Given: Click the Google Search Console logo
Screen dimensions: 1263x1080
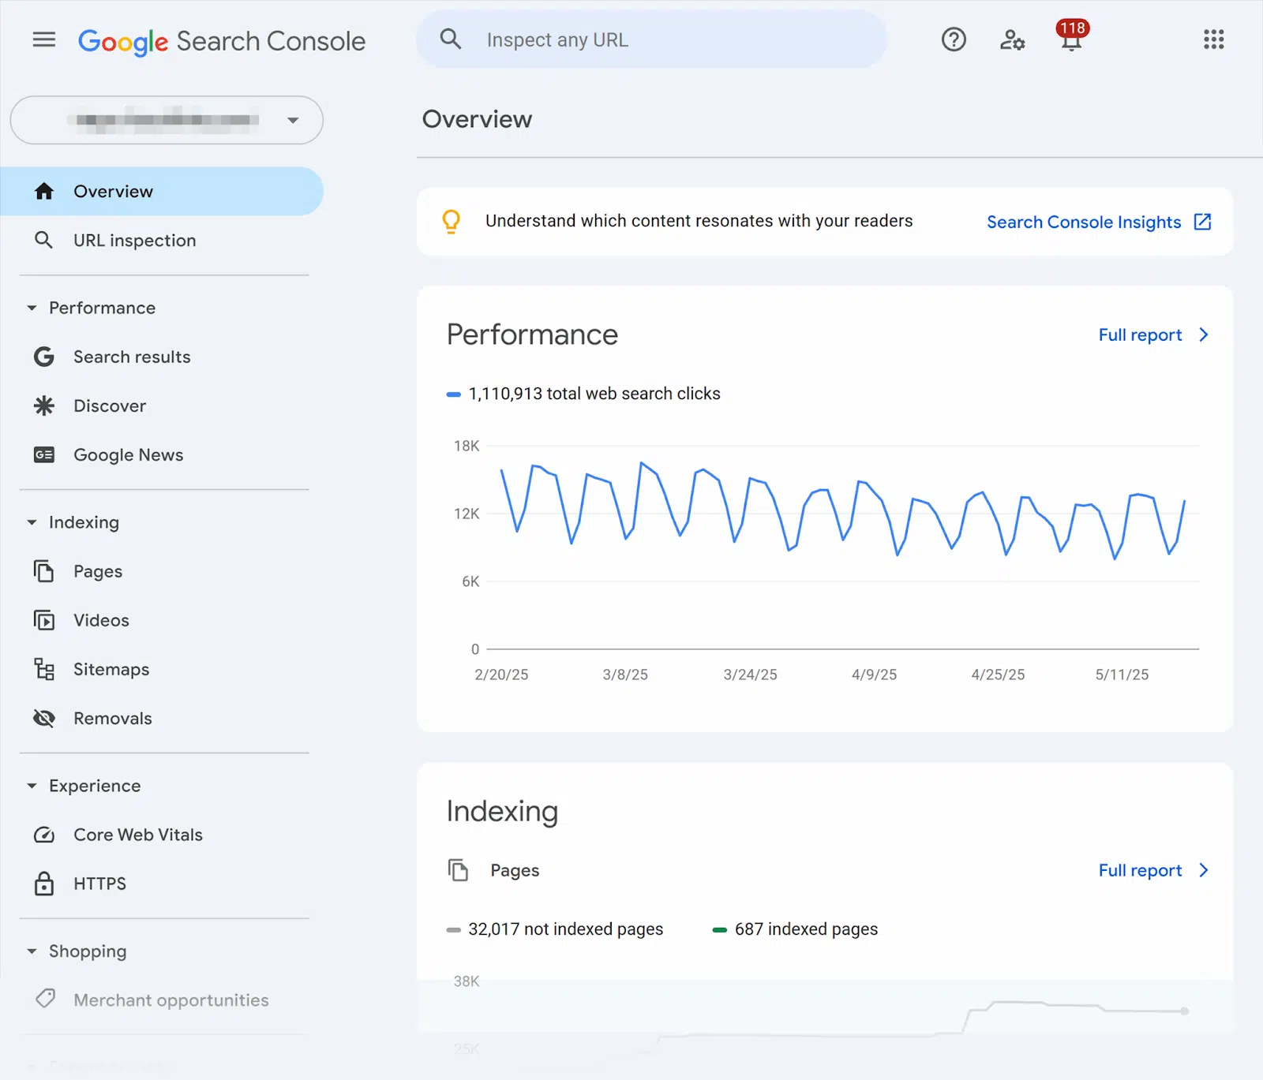Looking at the screenshot, I should click(x=222, y=41).
